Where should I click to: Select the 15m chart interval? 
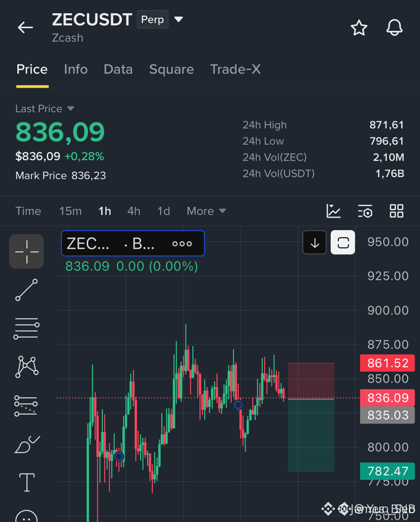[71, 211]
